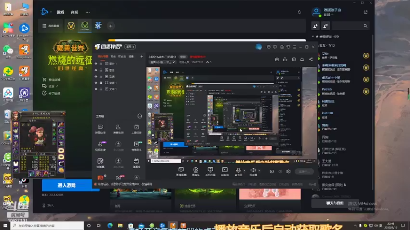This screenshot has width=410, height=230.
Task: Select the green WoW Classic game icon
Action: coord(85,26)
